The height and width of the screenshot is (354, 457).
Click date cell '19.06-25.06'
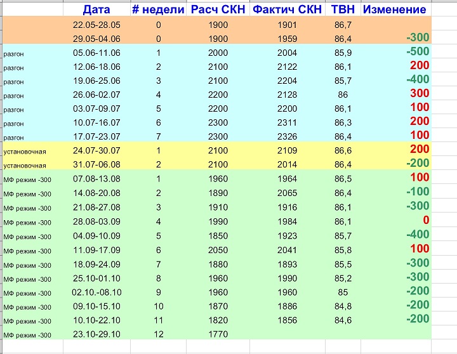point(96,81)
